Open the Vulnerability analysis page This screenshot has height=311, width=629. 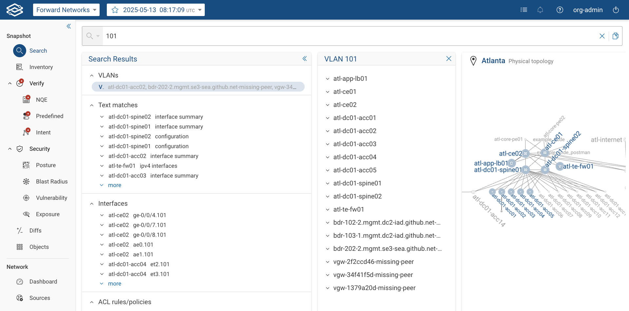pyautogui.click(x=52, y=198)
